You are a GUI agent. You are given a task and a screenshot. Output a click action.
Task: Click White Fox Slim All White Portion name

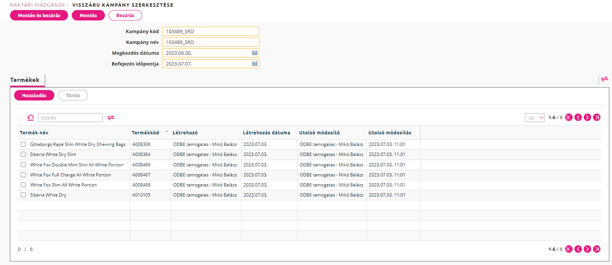[63, 185]
